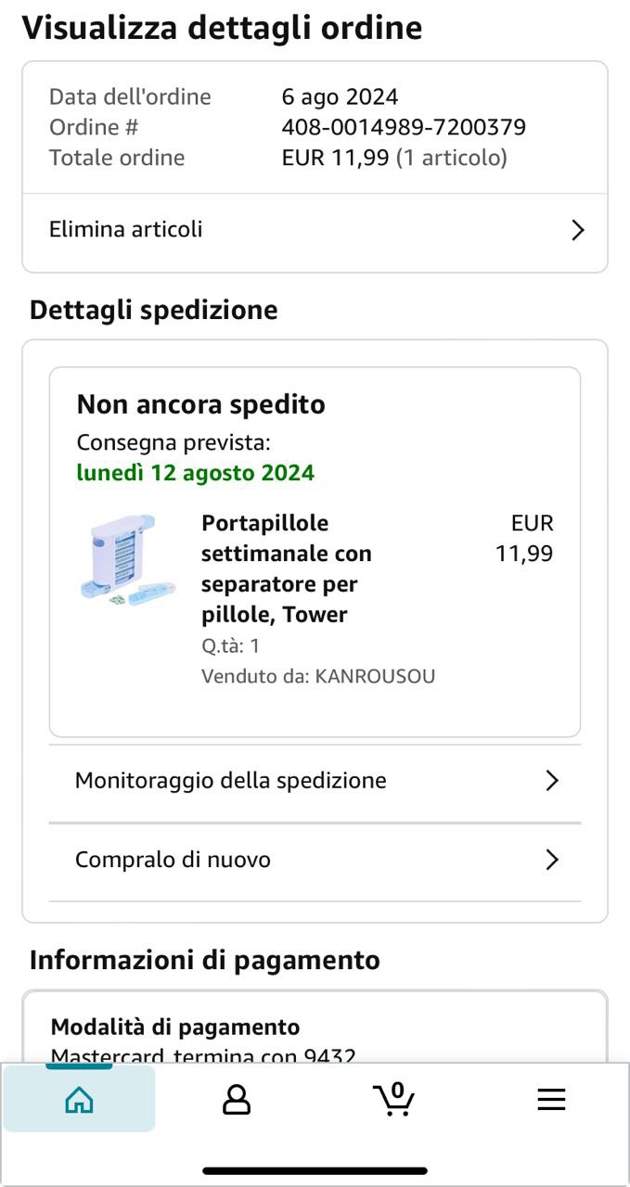The image size is (630, 1187).
Task: Tap seller name KANROUSOU
Action: (375, 676)
